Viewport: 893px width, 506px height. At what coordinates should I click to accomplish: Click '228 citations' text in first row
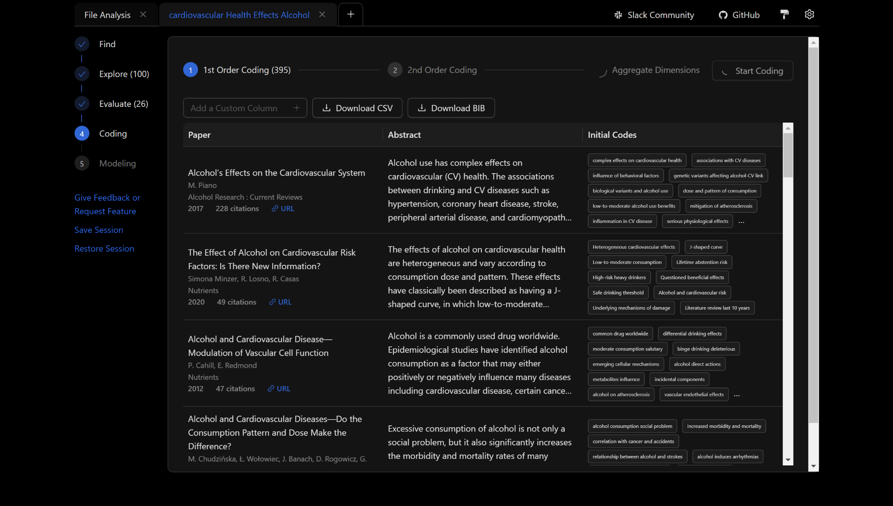click(237, 209)
